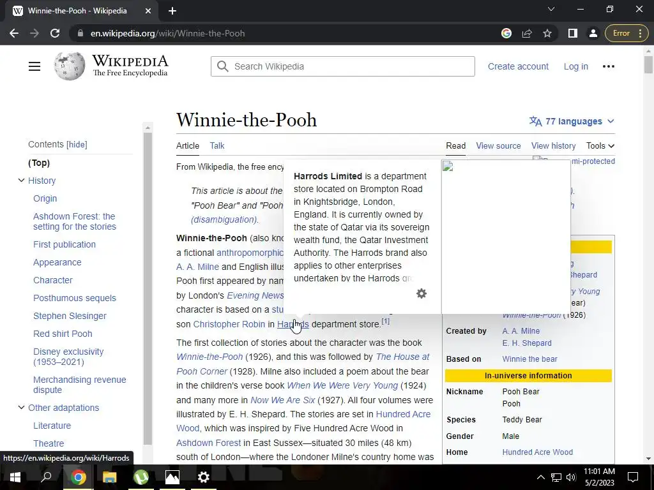Viewport: 654px width, 490px height.
Task: Select the Read tab
Action: 455,146
